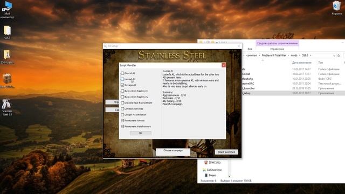Image resolution: width=345 pixels, height=194 pixels.
Task: Click the Start and Exit button
Action: (226, 152)
